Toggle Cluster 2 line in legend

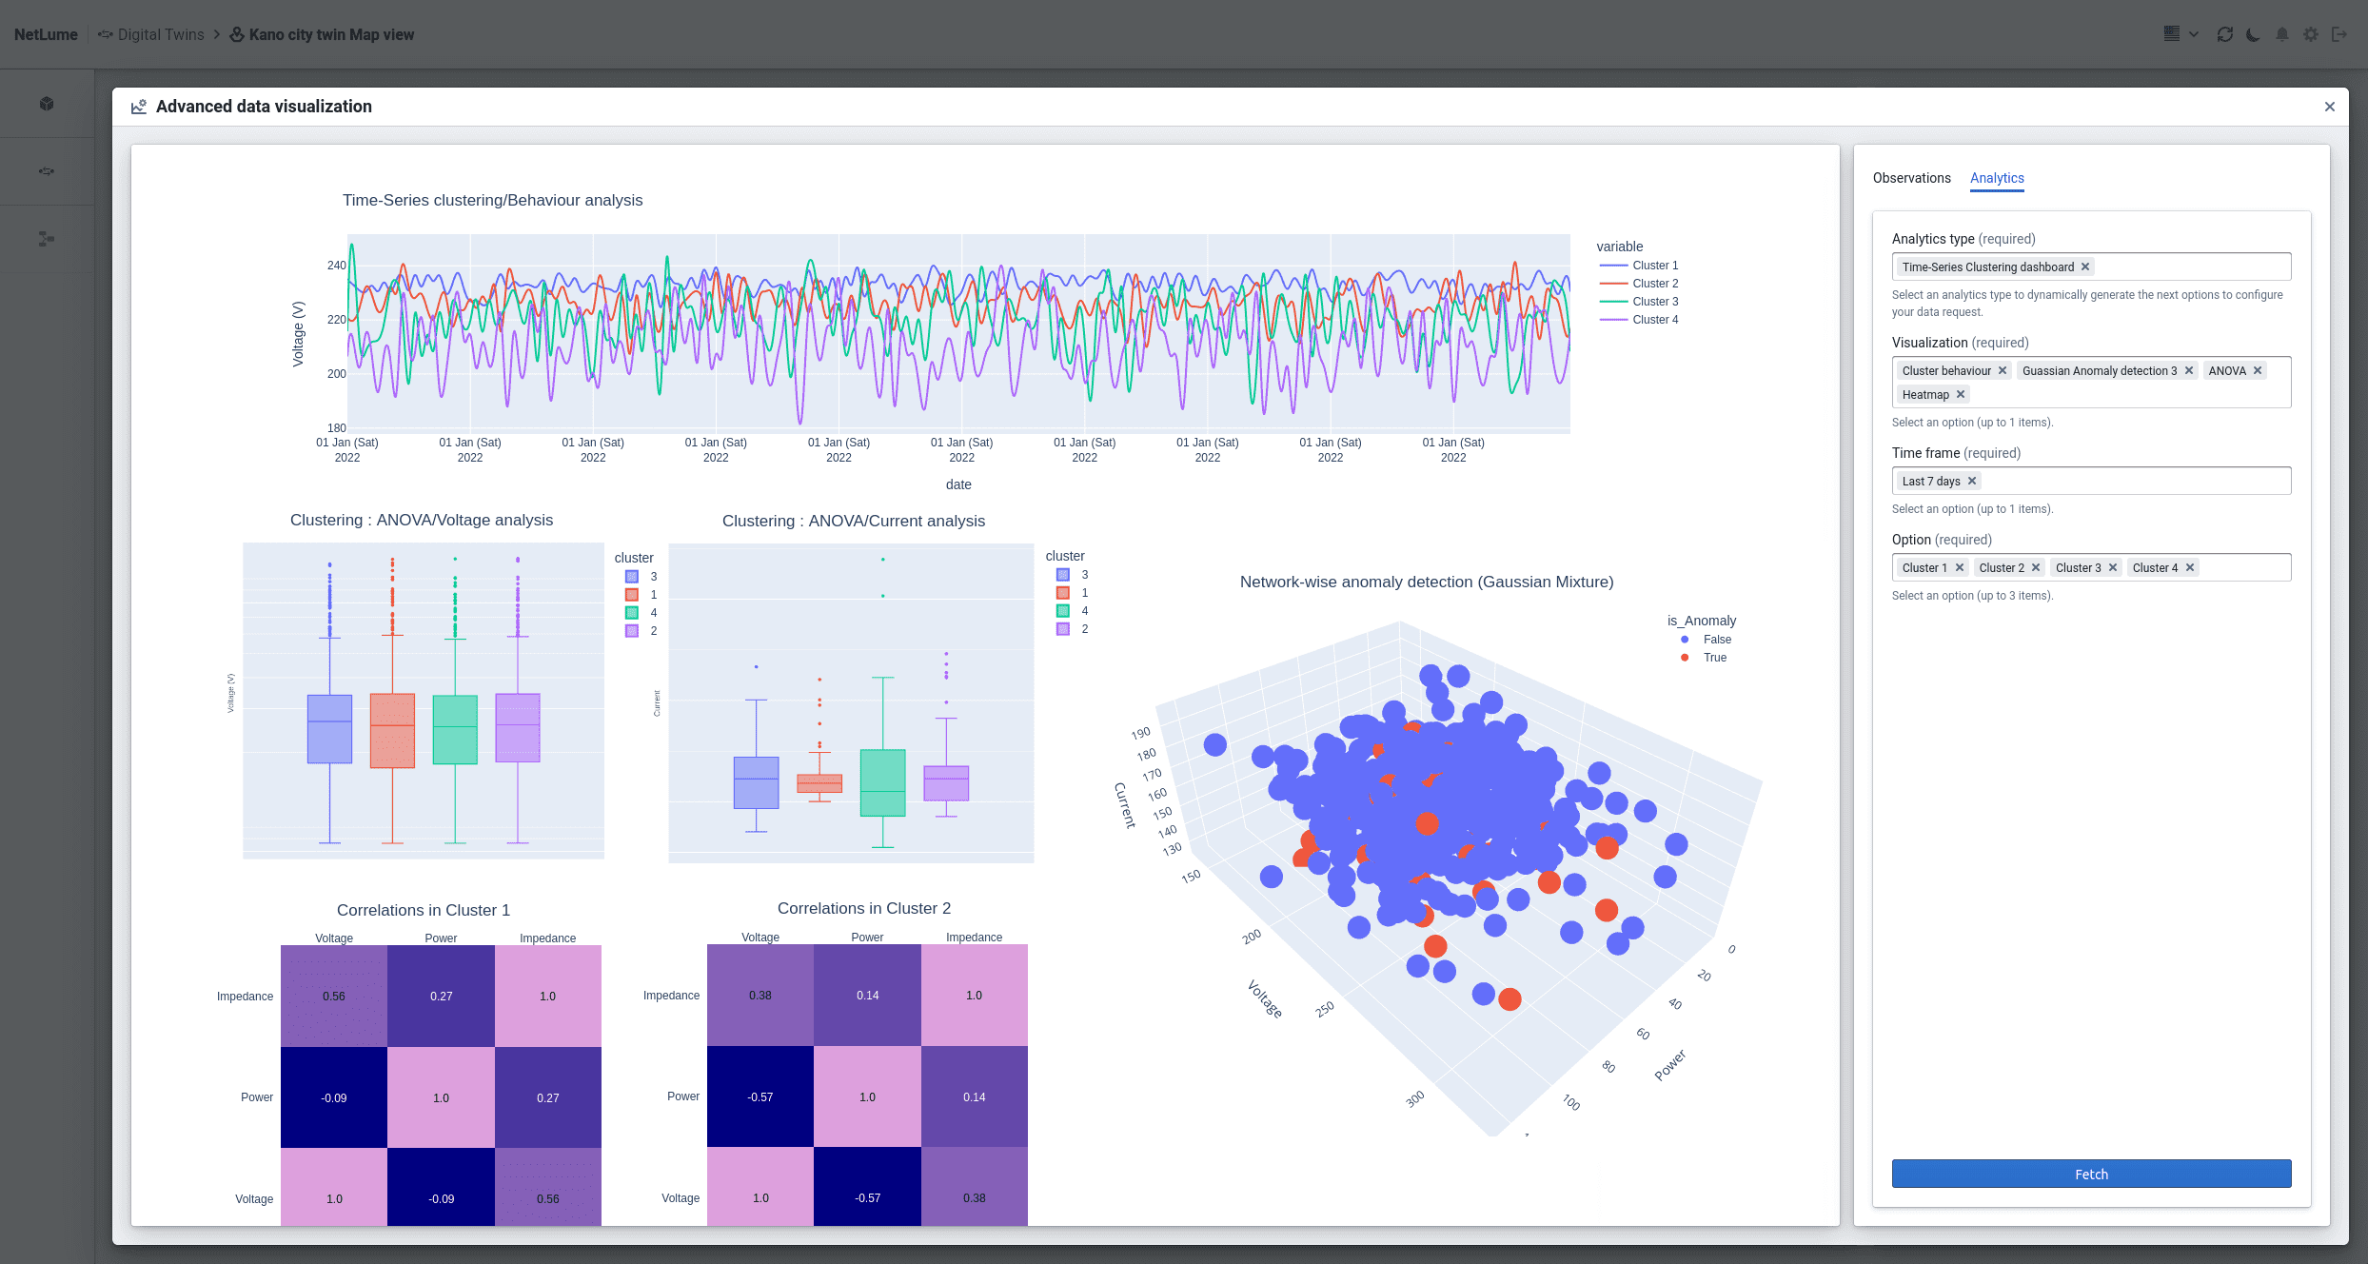point(1654,284)
